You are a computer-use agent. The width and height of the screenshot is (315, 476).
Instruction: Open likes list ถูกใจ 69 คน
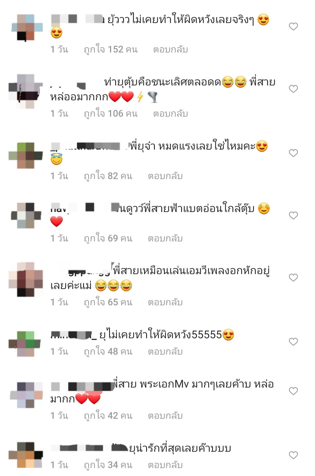pyautogui.click(x=108, y=238)
